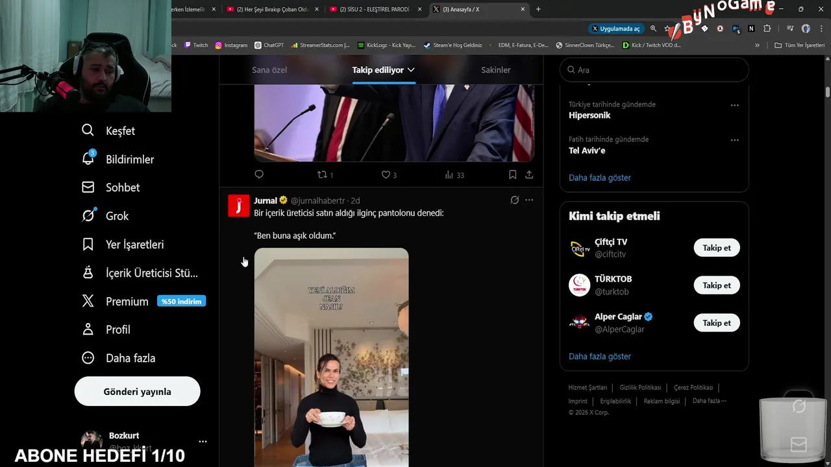Expand Takip ediliyor dropdown chevron
The width and height of the screenshot is (831, 467).
click(411, 70)
